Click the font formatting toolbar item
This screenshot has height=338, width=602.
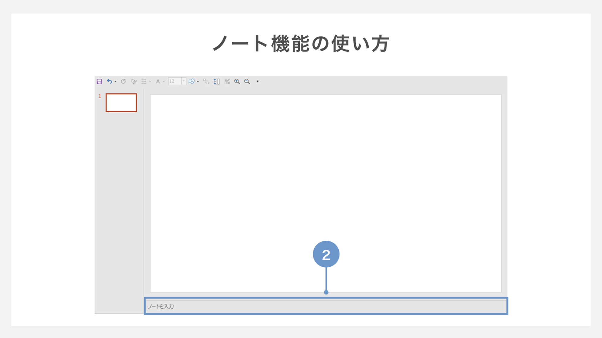coord(159,81)
